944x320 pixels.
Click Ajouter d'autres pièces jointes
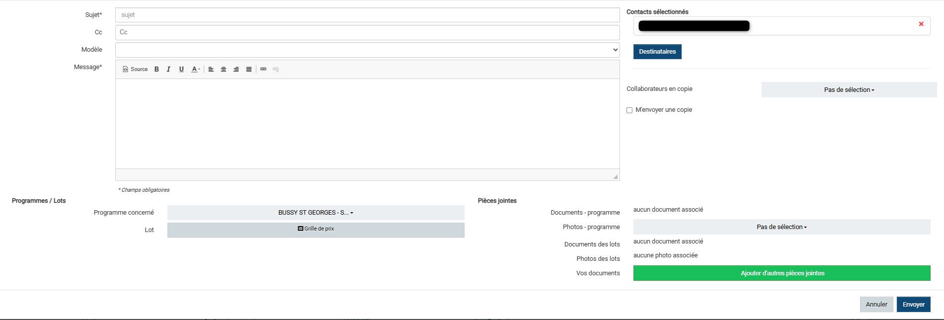coord(782,273)
